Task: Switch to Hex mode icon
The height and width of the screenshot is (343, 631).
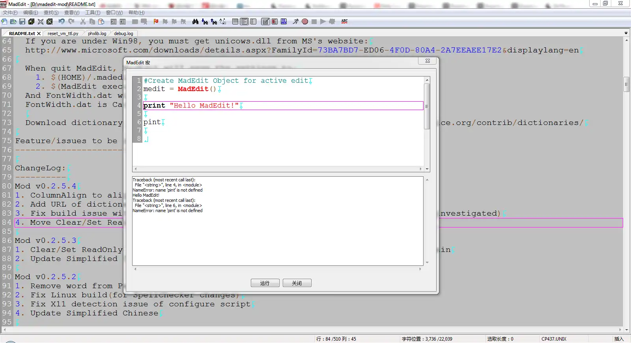Action: click(284, 22)
